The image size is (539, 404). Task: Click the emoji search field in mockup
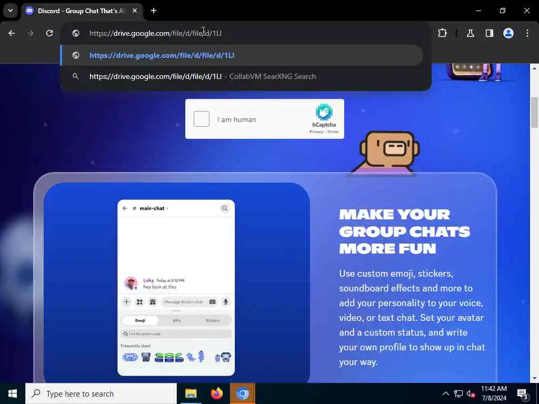[x=176, y=334]
